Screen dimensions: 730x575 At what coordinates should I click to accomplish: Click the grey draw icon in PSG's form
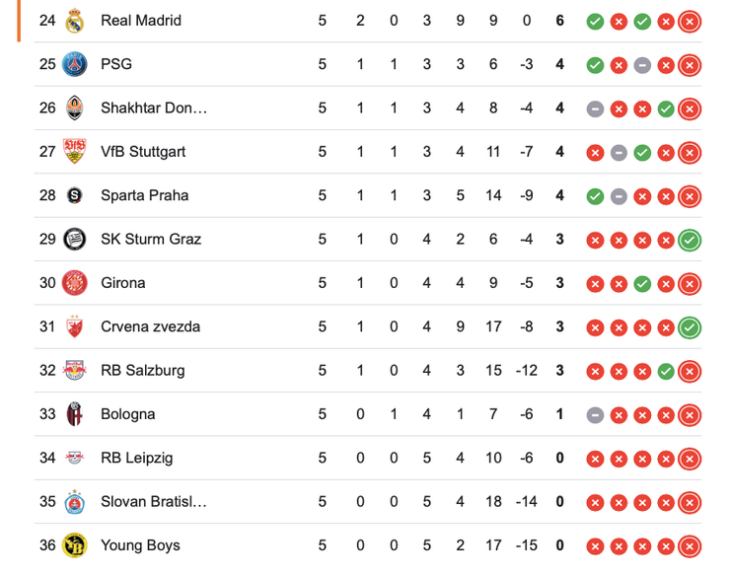(x=642, y=65)
